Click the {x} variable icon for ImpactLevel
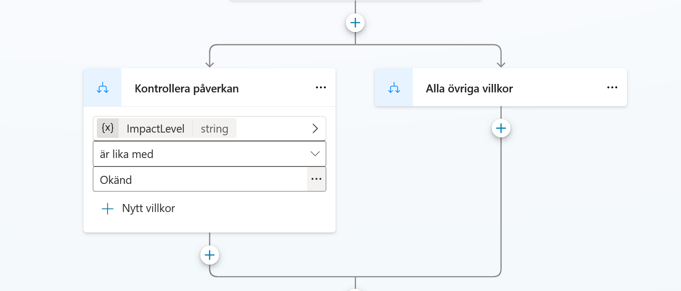 coord(108,129)
